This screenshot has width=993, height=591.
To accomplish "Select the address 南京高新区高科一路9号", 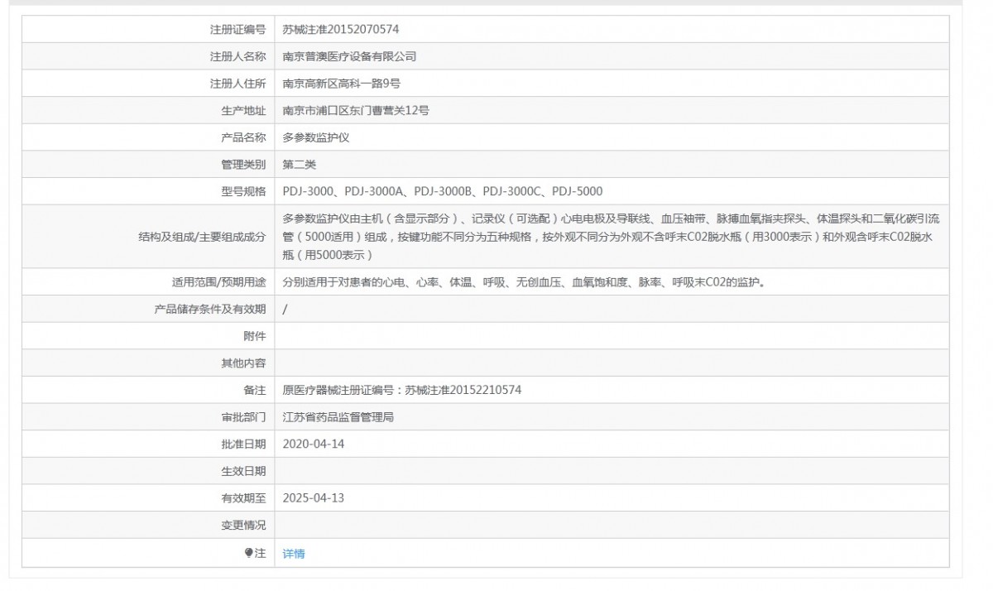I will point(342,84).
